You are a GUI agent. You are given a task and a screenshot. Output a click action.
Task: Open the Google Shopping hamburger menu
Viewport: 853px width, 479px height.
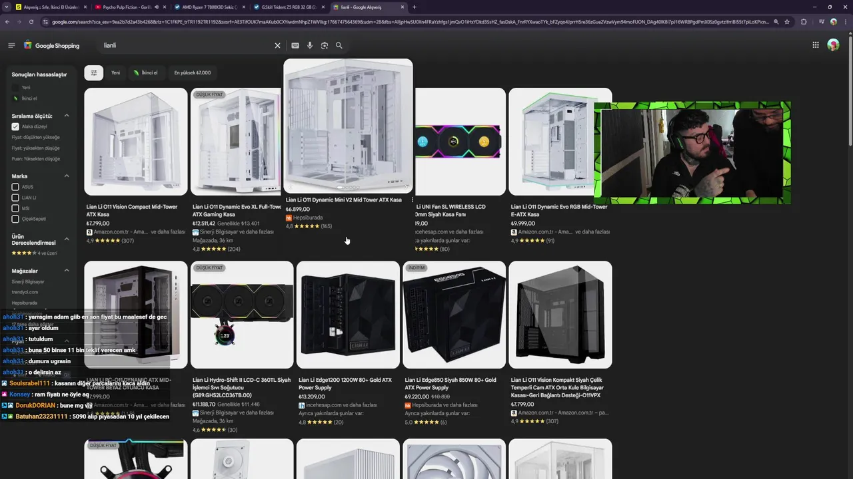(11, 45)
